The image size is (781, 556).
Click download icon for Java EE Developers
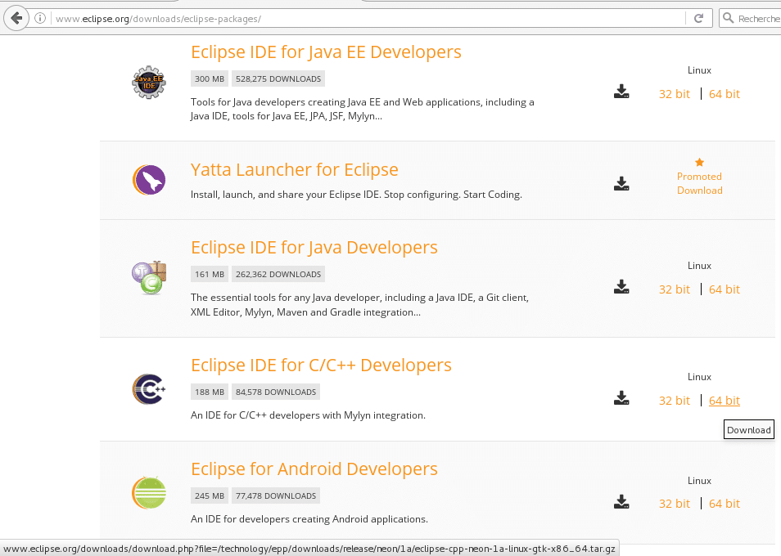coord(621,92)
